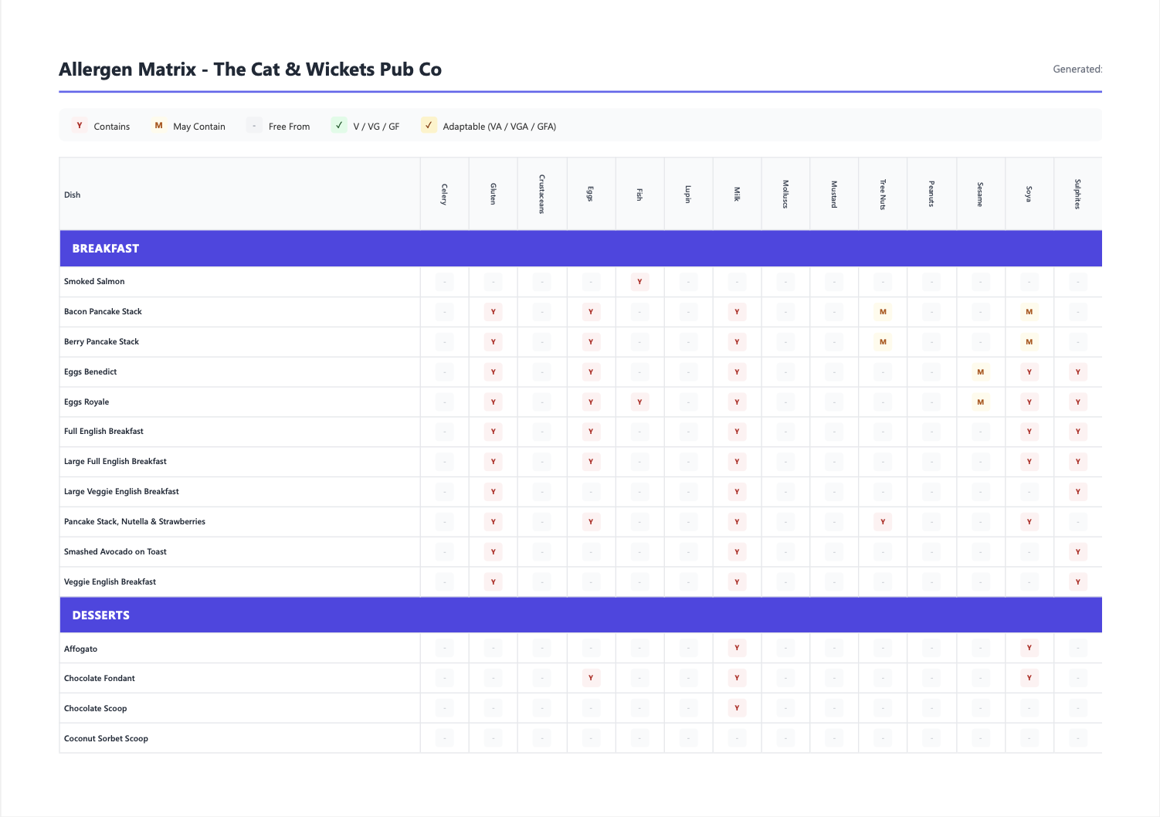1160x817 pixels.
Task: Click the Y Soya badge for Affogato
Action: pyautogui.click(x=1029, y=648)
